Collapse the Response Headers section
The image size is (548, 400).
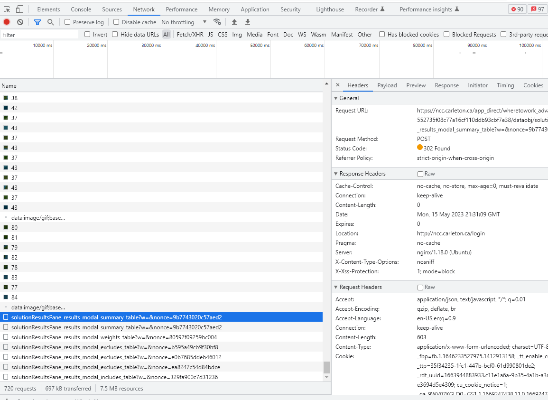click(x=337, y=174)
